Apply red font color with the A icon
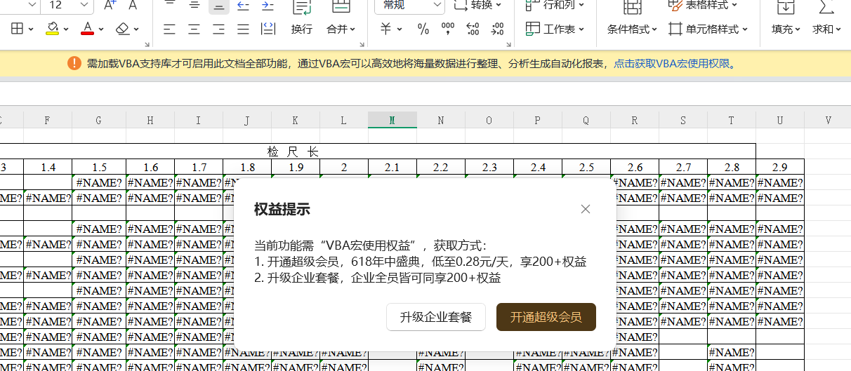The width and height of the screenshot is (851, 371). click(87, 29)
